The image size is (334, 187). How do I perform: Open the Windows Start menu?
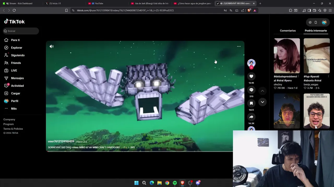point(136,183)
